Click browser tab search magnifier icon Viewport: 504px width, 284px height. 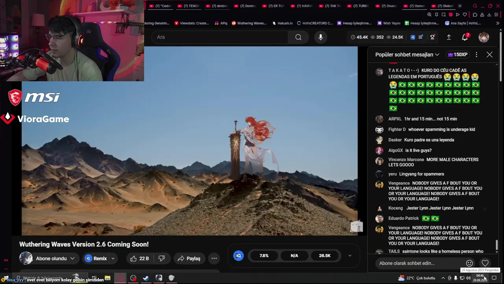pos(475,6)
